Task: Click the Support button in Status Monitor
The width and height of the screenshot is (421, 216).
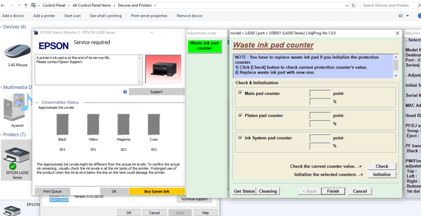Action: pos(157,92)
